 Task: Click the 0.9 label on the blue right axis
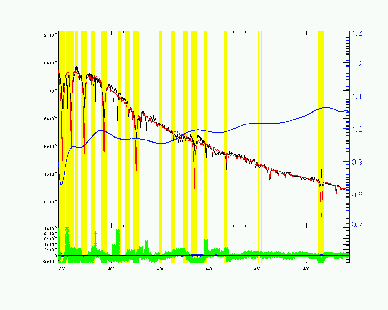pos(357,162)
